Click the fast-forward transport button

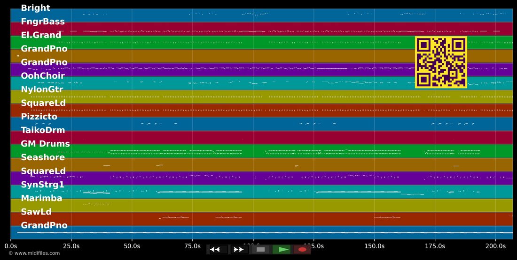coord(239,250)
